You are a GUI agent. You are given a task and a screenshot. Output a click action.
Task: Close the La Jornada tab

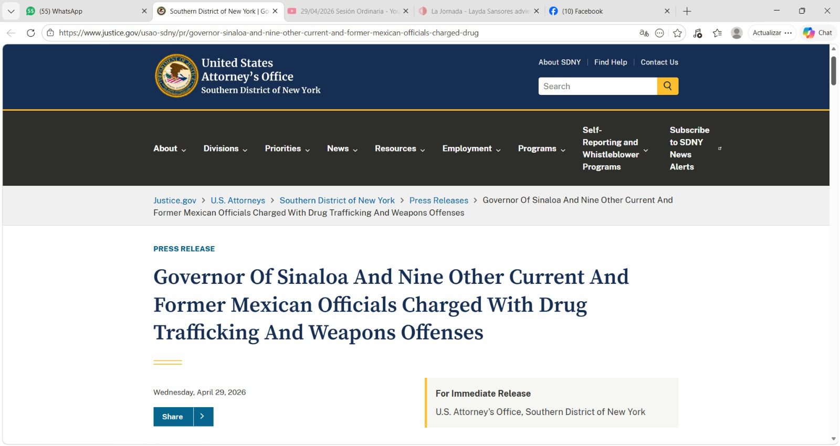tap(537, 11)
